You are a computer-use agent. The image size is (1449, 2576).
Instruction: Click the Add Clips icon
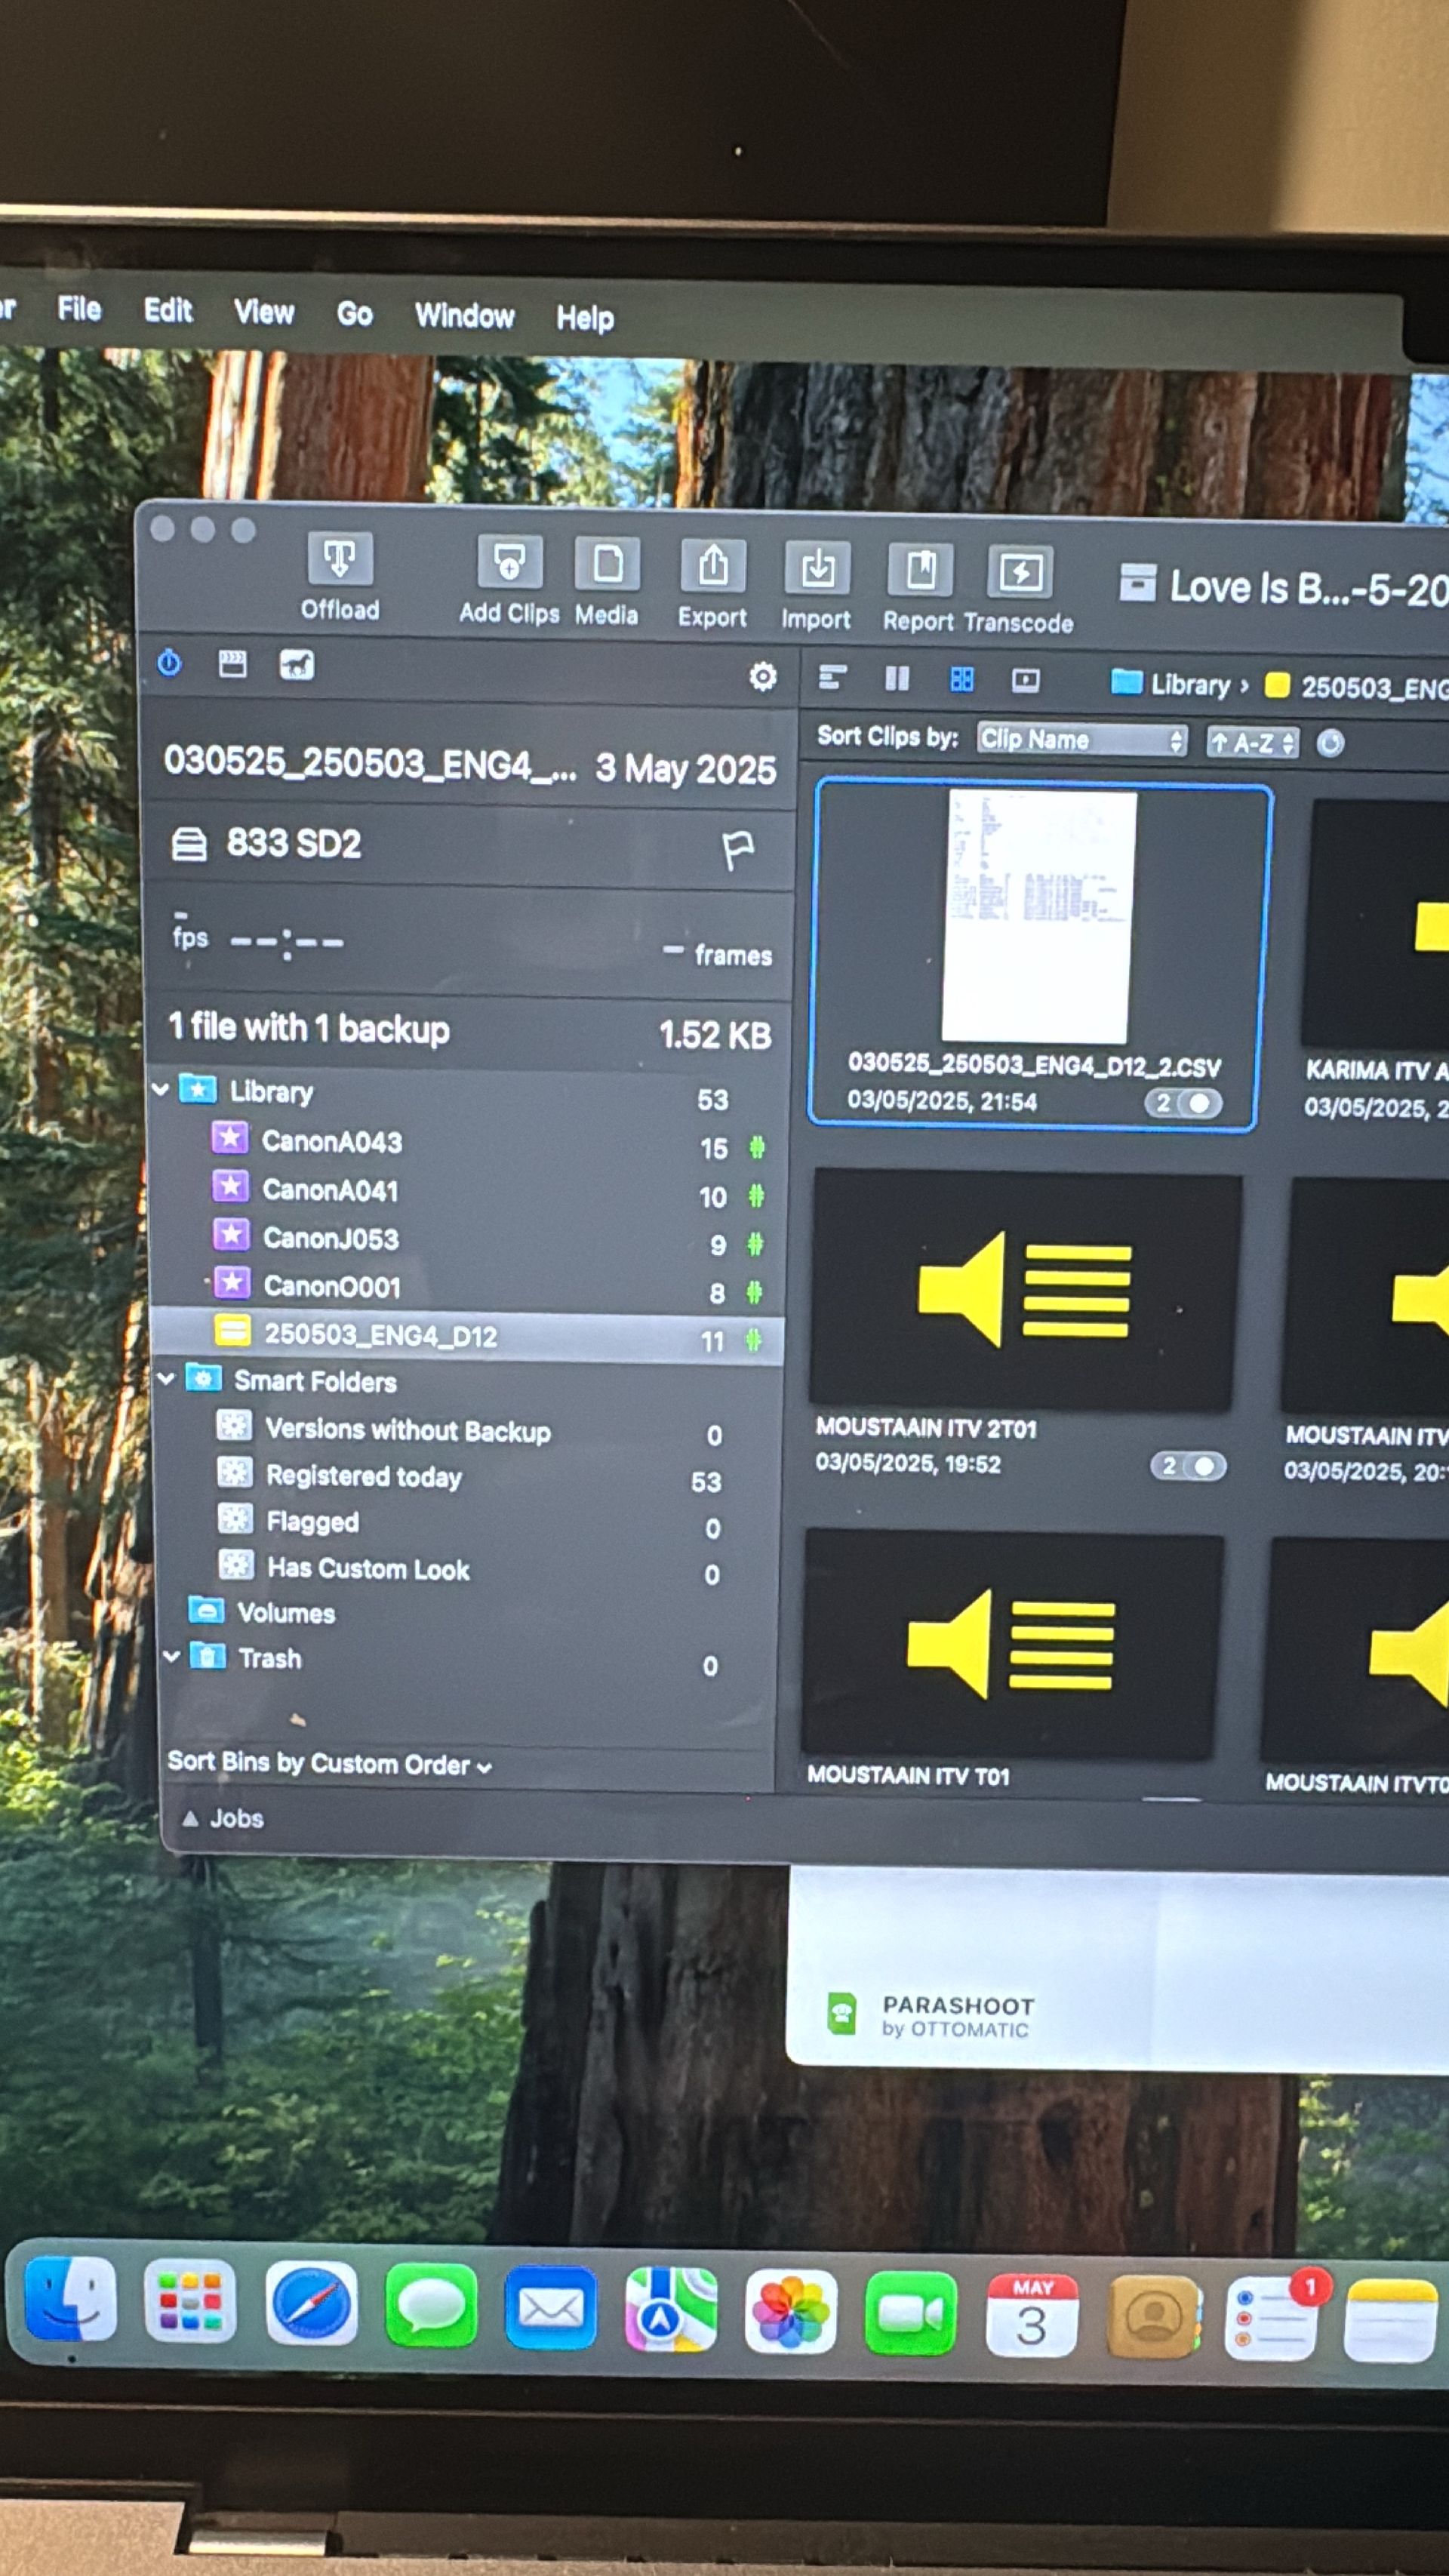click(509, 563)
